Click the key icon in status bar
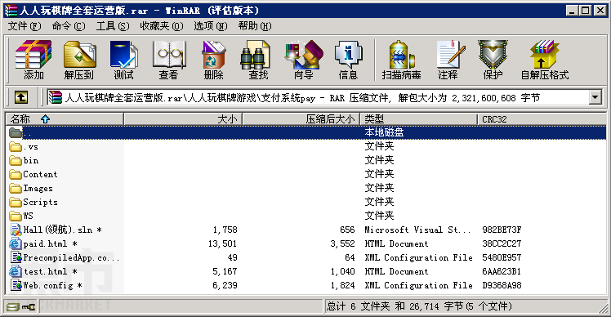The image size is (611, 317). click(29, 307)
